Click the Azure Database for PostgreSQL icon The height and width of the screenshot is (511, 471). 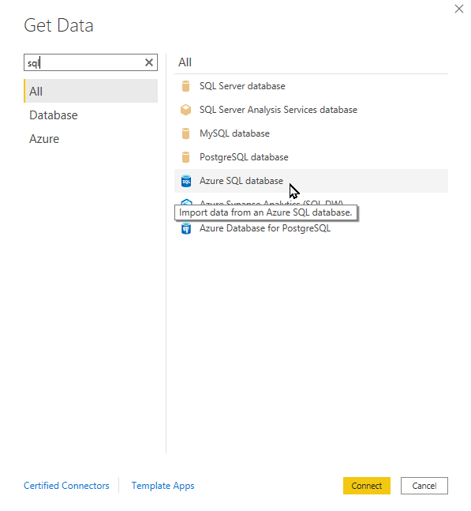pos(186,228)
